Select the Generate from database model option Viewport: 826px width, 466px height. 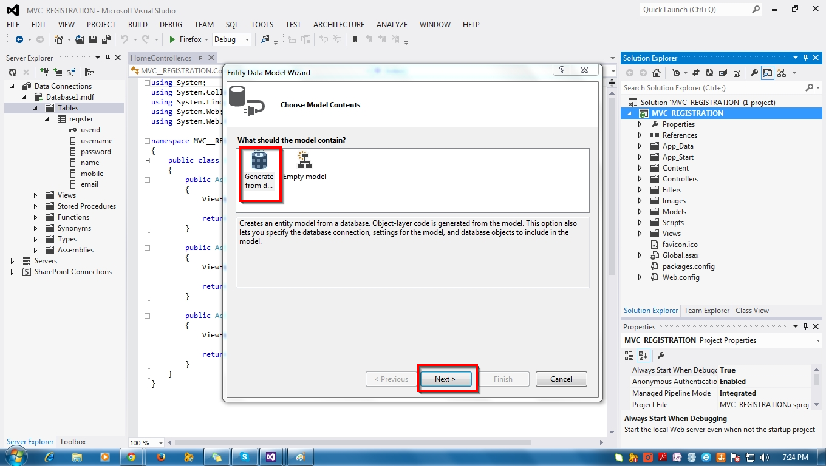(x=259, y=173)
